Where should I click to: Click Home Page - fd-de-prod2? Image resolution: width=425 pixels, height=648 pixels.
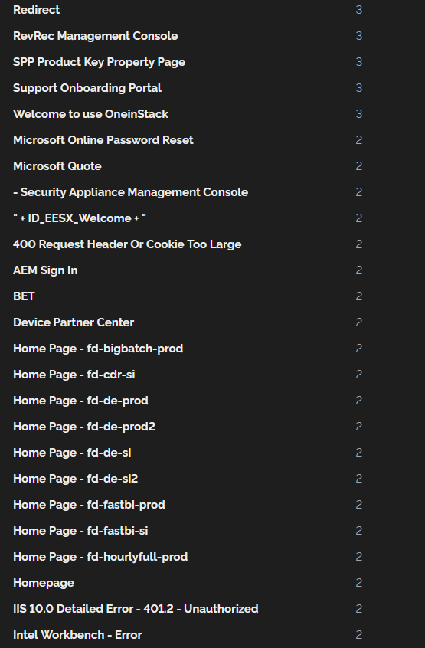[x=84, y=427]
